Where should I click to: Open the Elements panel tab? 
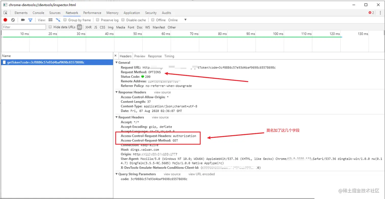pyautogui.click(x=21, y=13)
